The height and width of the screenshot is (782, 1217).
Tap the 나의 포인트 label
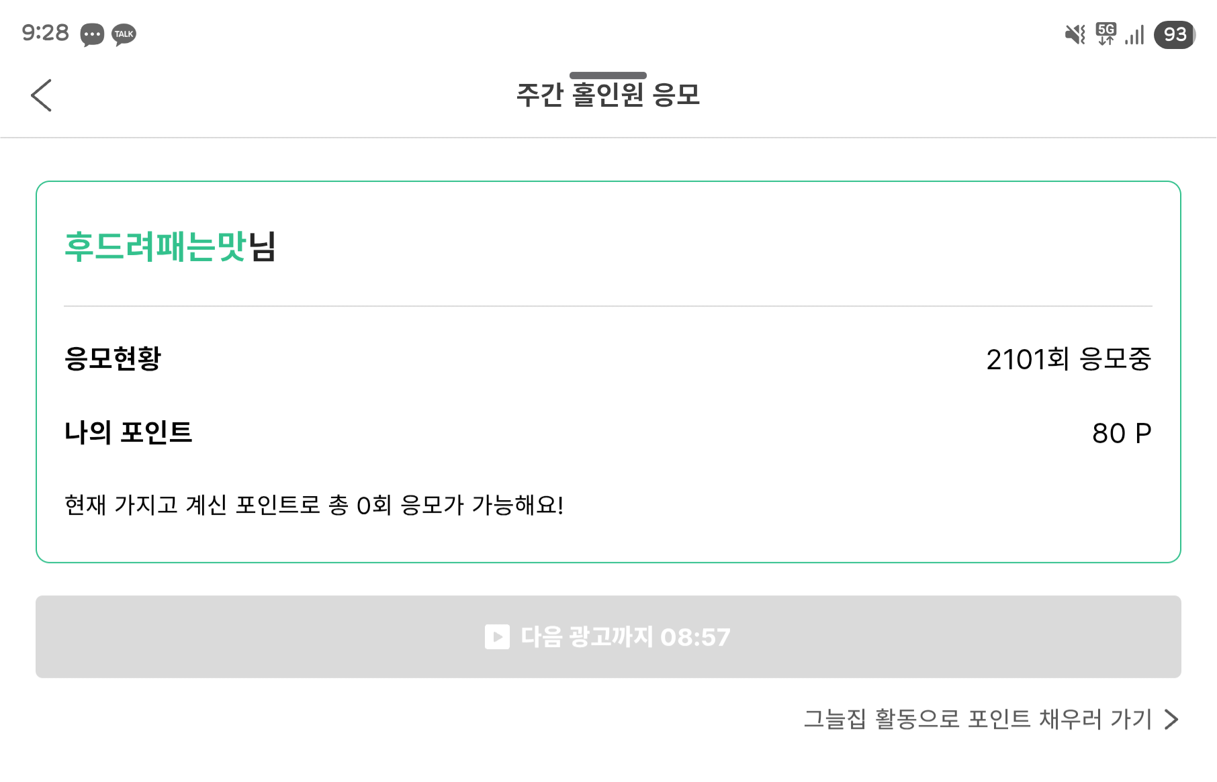click(x=128, y=432)
